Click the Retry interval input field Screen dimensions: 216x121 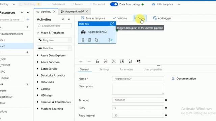click(138, 116)
